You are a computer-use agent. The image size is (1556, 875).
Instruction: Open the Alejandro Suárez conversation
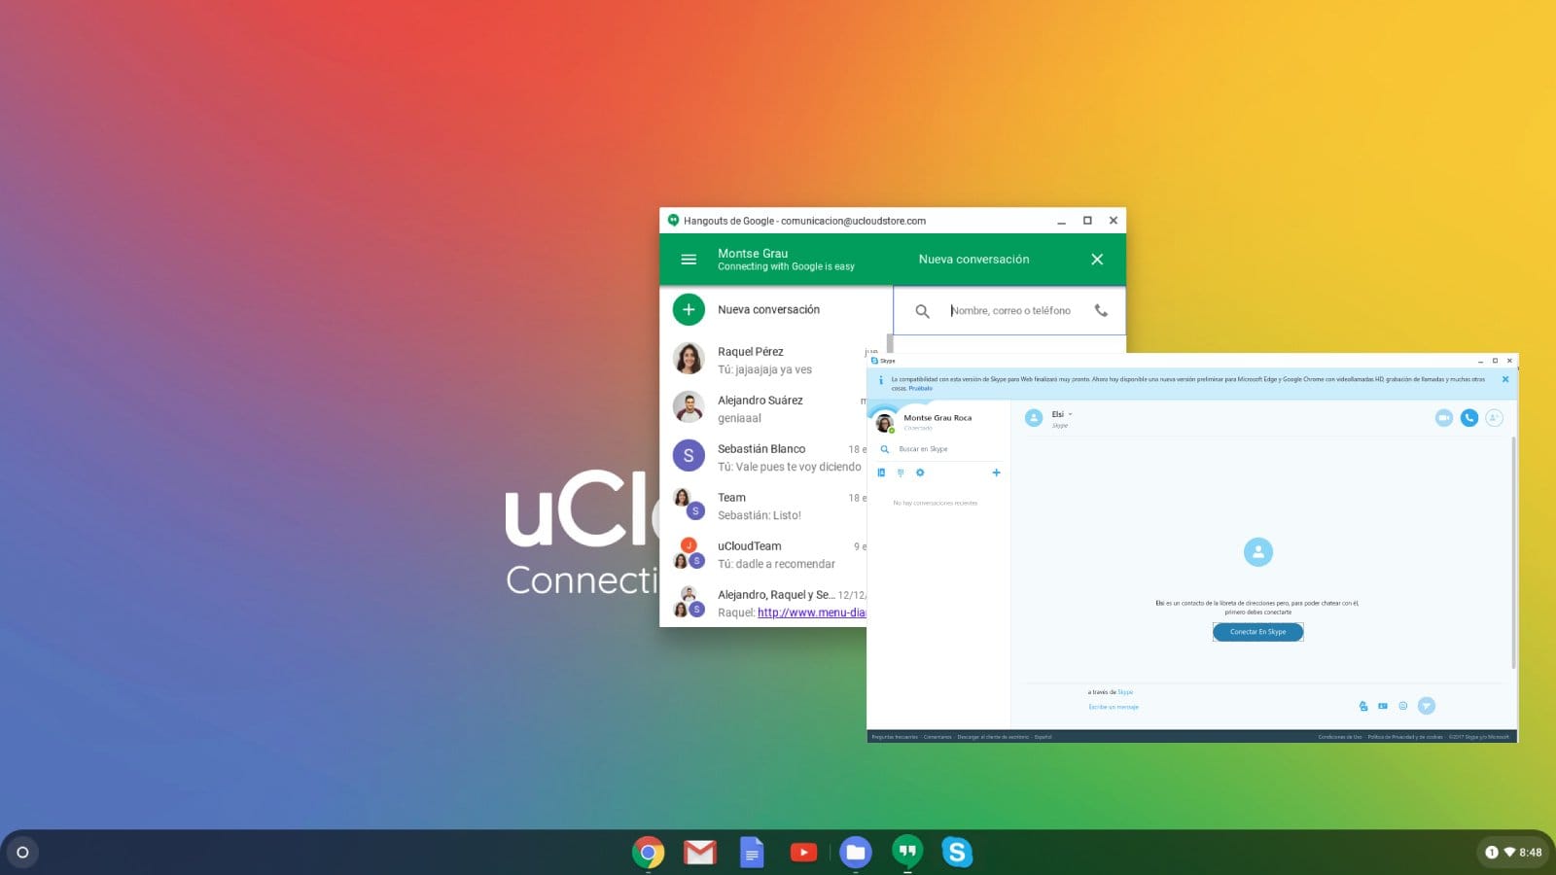pyautogui.click(x=764, y=408)
